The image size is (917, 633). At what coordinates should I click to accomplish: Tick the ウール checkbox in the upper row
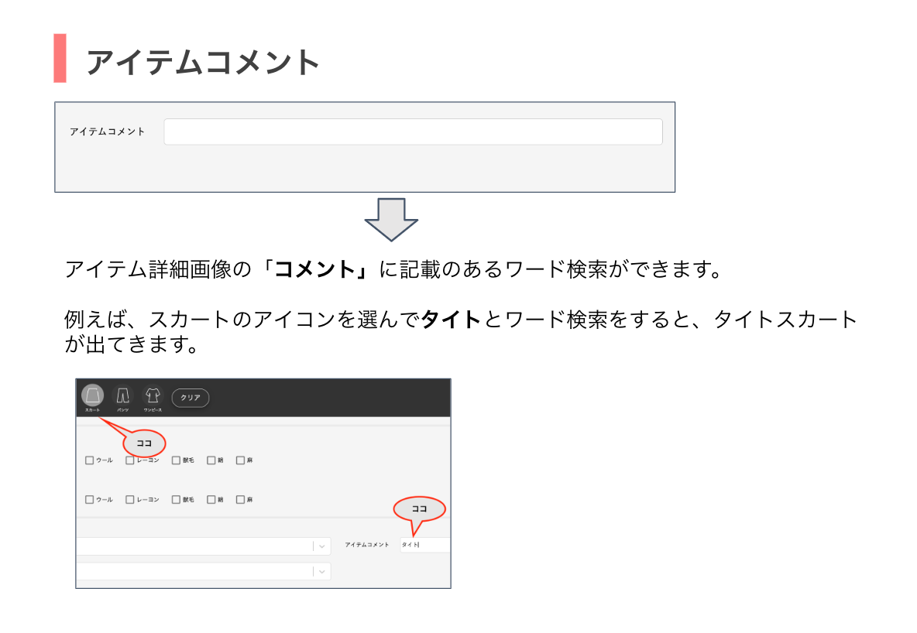(89, 460)
